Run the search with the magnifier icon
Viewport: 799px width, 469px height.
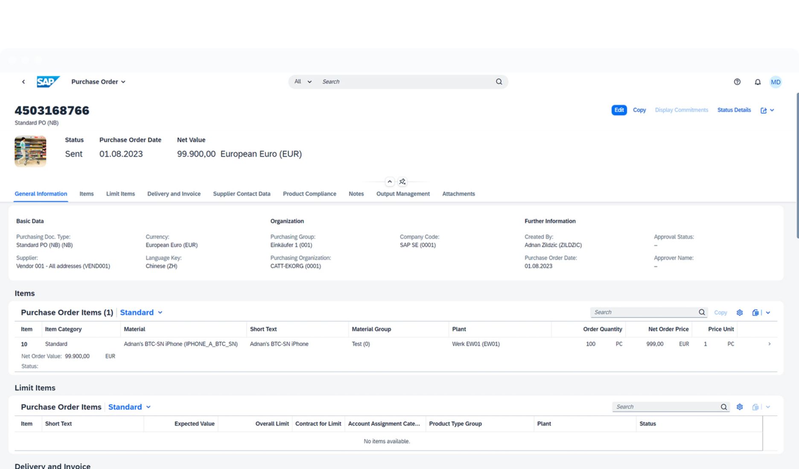tap(499, 81)
